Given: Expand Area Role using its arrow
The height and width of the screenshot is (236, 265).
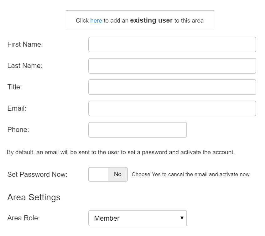Looking at the screenshot, I should (182, 218).
